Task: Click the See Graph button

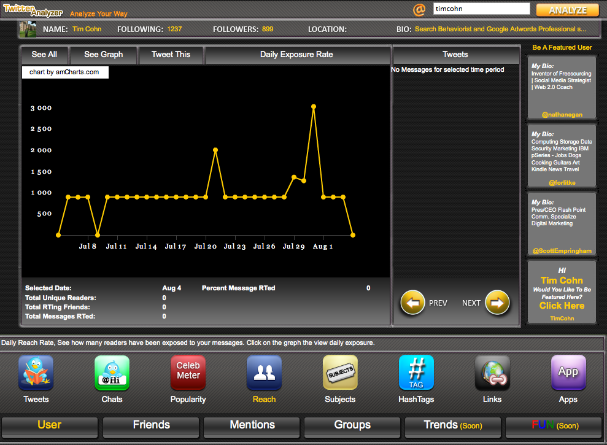Action: [103, 55]
